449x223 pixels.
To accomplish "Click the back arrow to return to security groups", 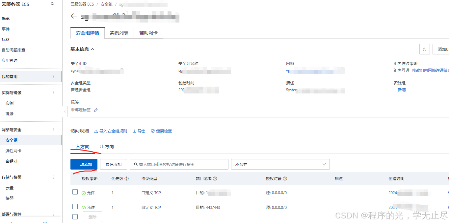I will tap(74, 16).
